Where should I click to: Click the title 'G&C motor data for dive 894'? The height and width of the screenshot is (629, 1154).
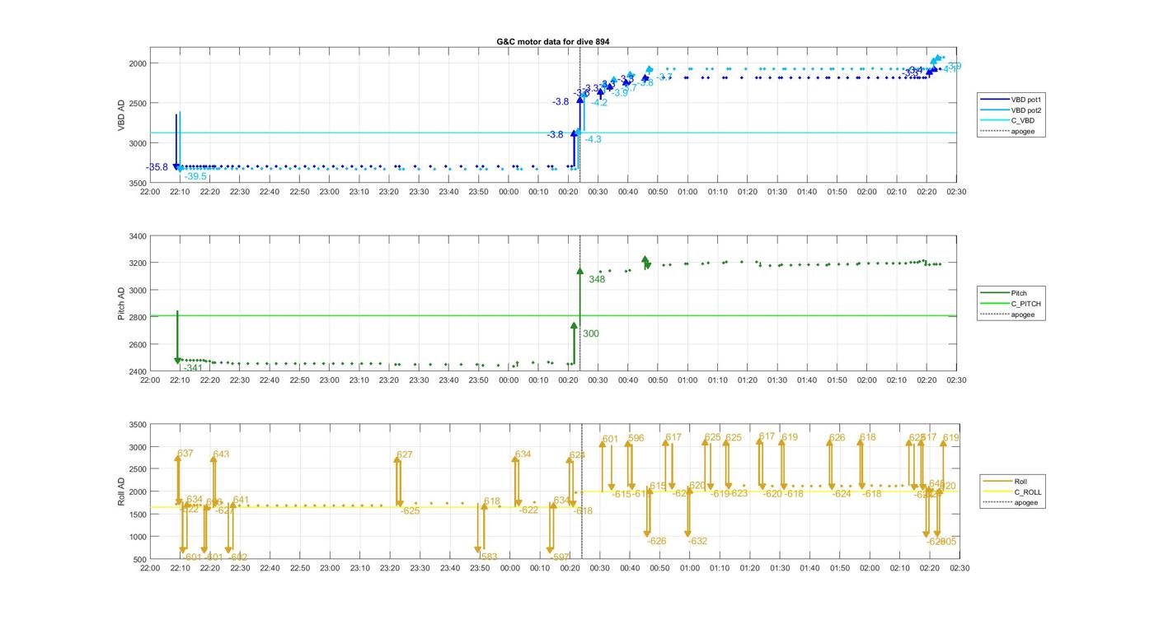tap(553, 41)
